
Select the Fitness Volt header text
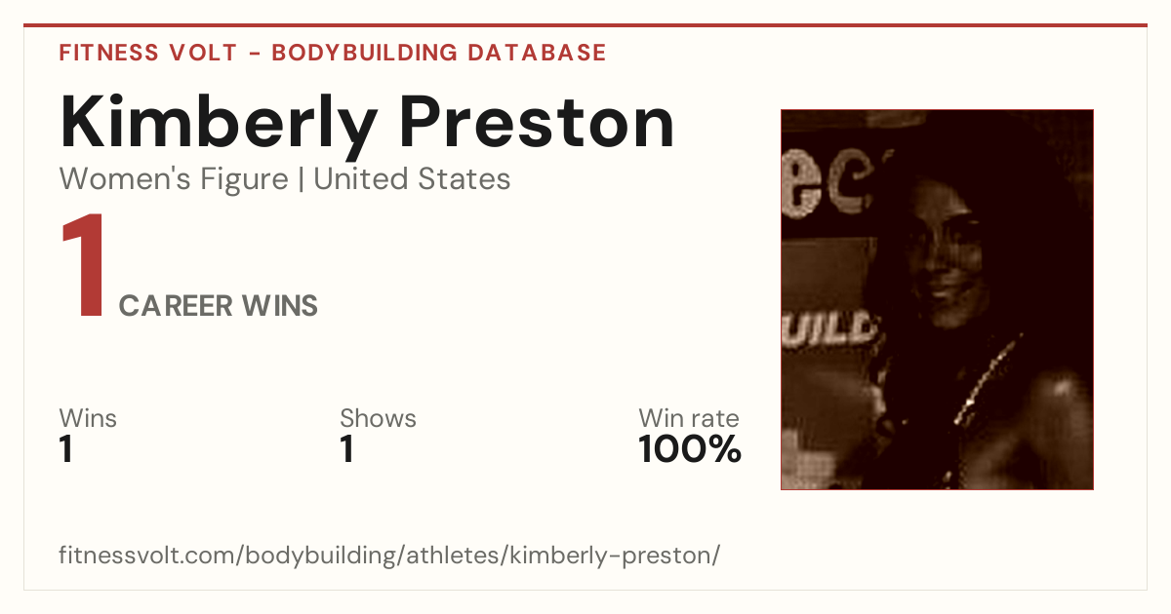click(147, 53)
